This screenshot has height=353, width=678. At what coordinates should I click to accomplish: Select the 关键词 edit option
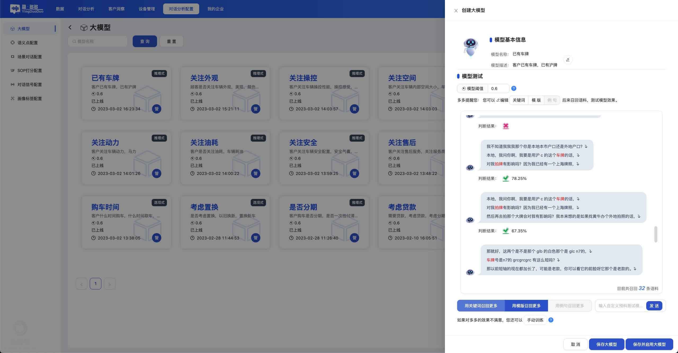tap(519, 100)
